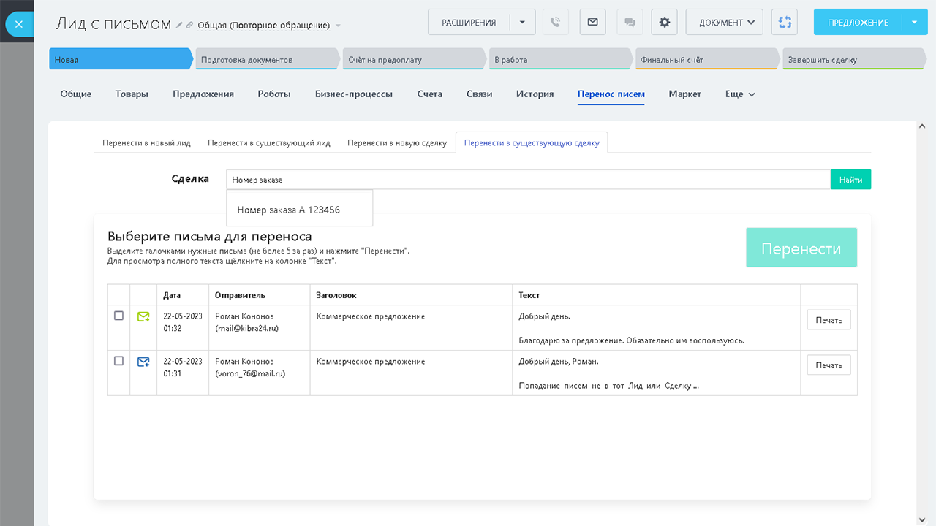Click the link chain icon beside the title
Image resolution: width=936 pixels, height=526 pixels.
[x=190, y=26]
